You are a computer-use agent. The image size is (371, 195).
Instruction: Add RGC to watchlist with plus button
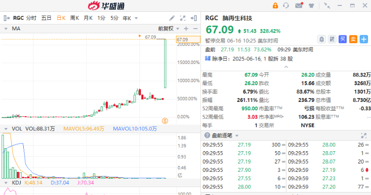pos(364,39)
